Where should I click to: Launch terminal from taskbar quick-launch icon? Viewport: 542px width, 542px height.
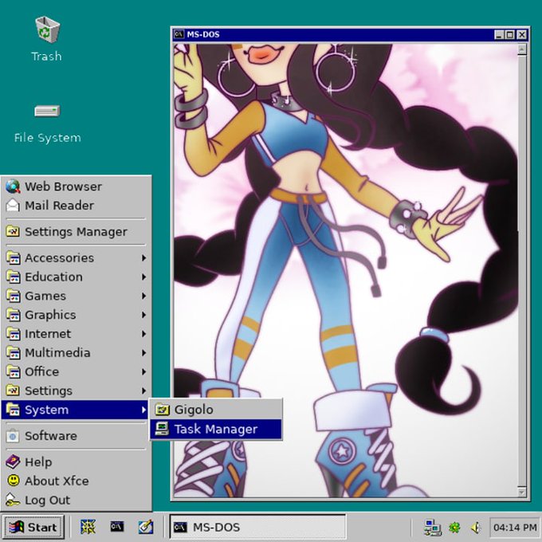[x=117, y=527]
